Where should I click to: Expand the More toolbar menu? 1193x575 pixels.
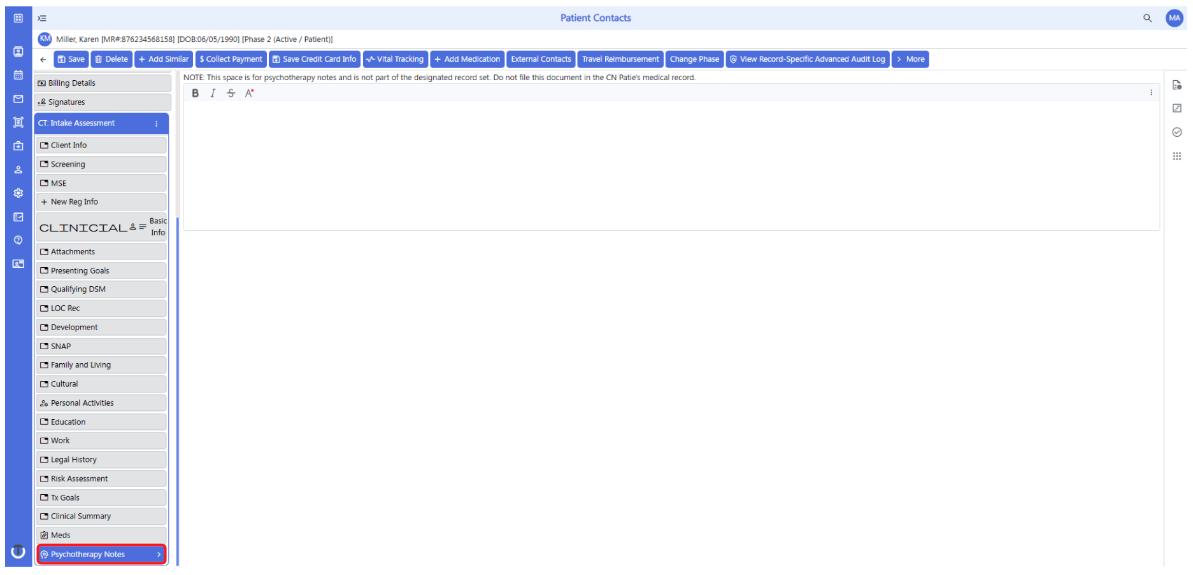tap(910, 60)
